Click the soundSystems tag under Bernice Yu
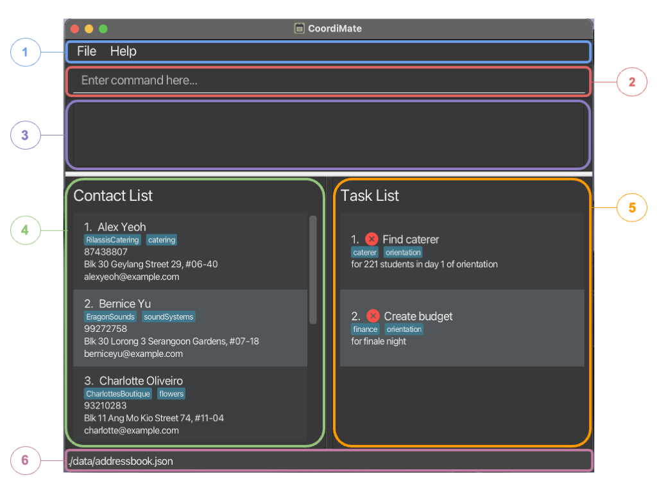657x493 pixels. (x=168, y=316)
